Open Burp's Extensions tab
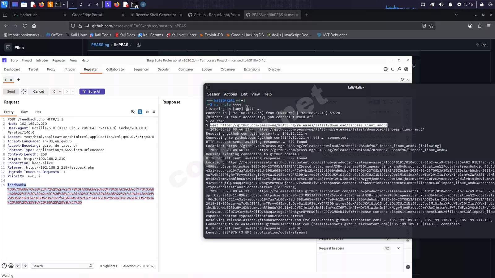The width and height of the screenshot is (495, 278). point(252,69)
